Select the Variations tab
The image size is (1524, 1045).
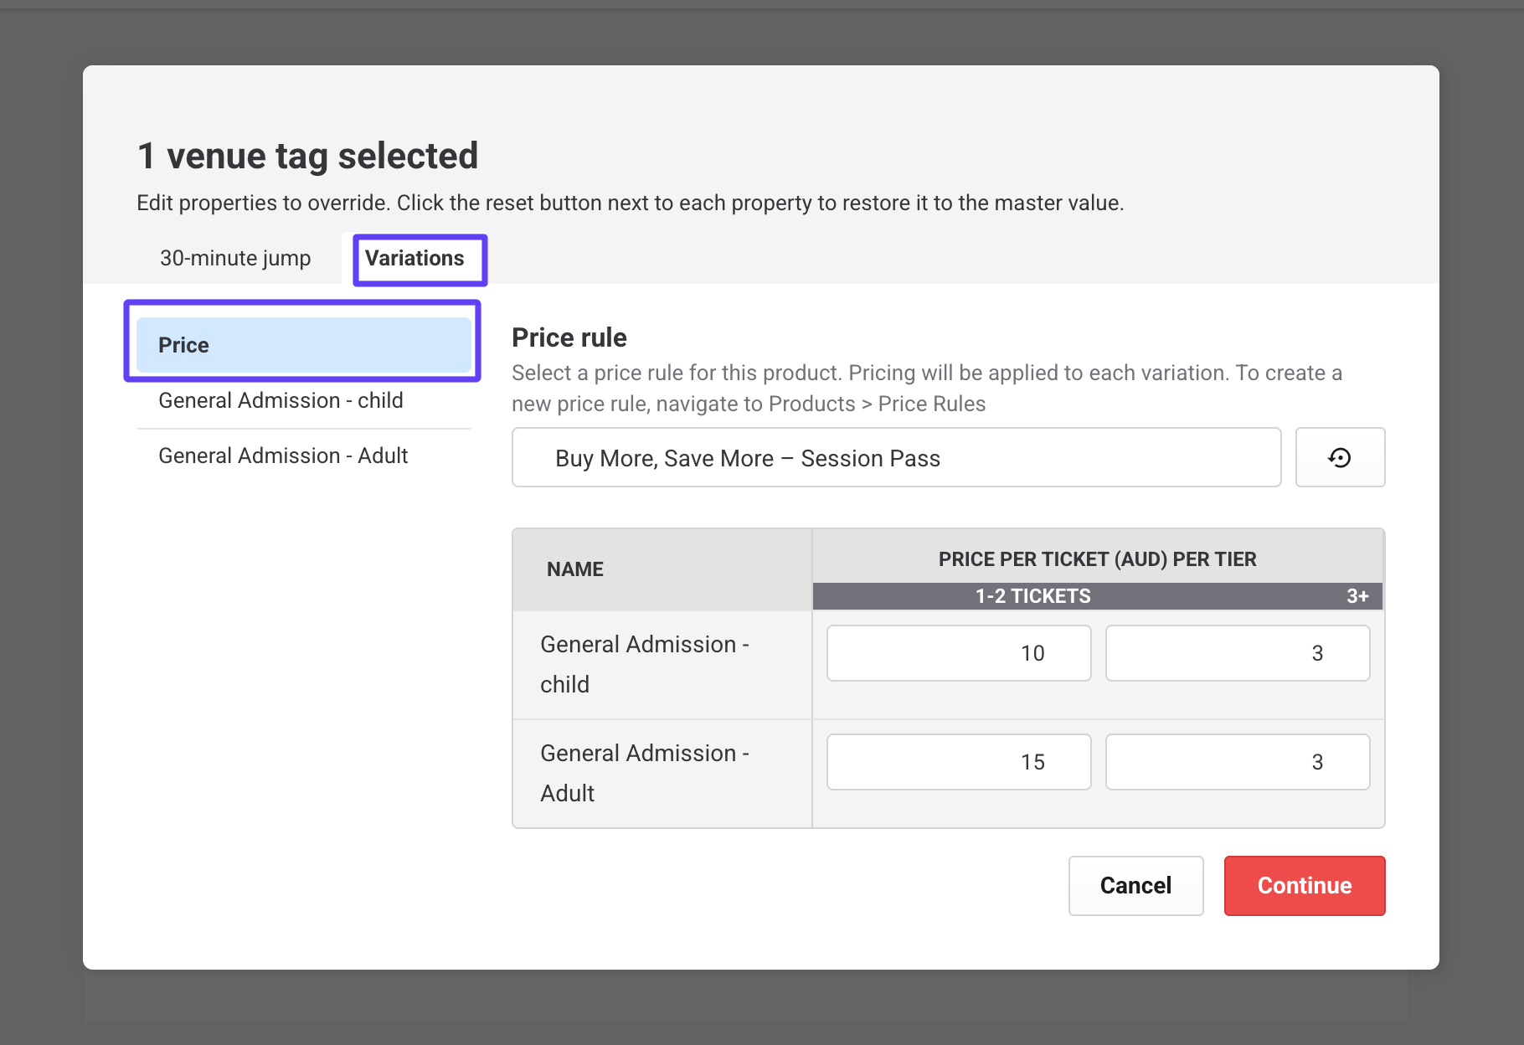414,258
